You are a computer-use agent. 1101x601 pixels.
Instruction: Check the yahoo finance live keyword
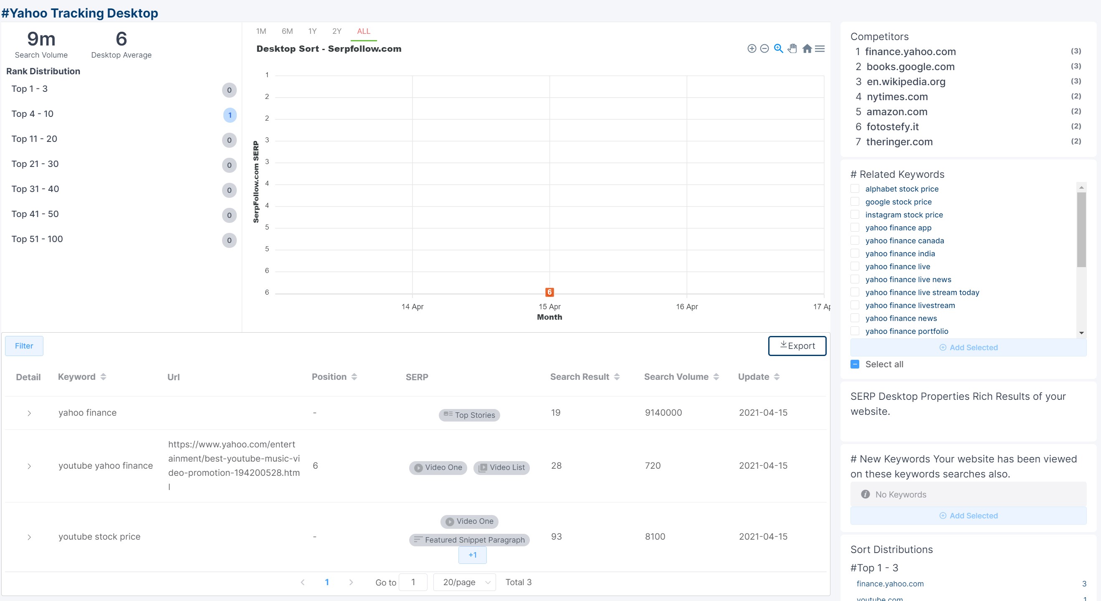coord(855,267)
